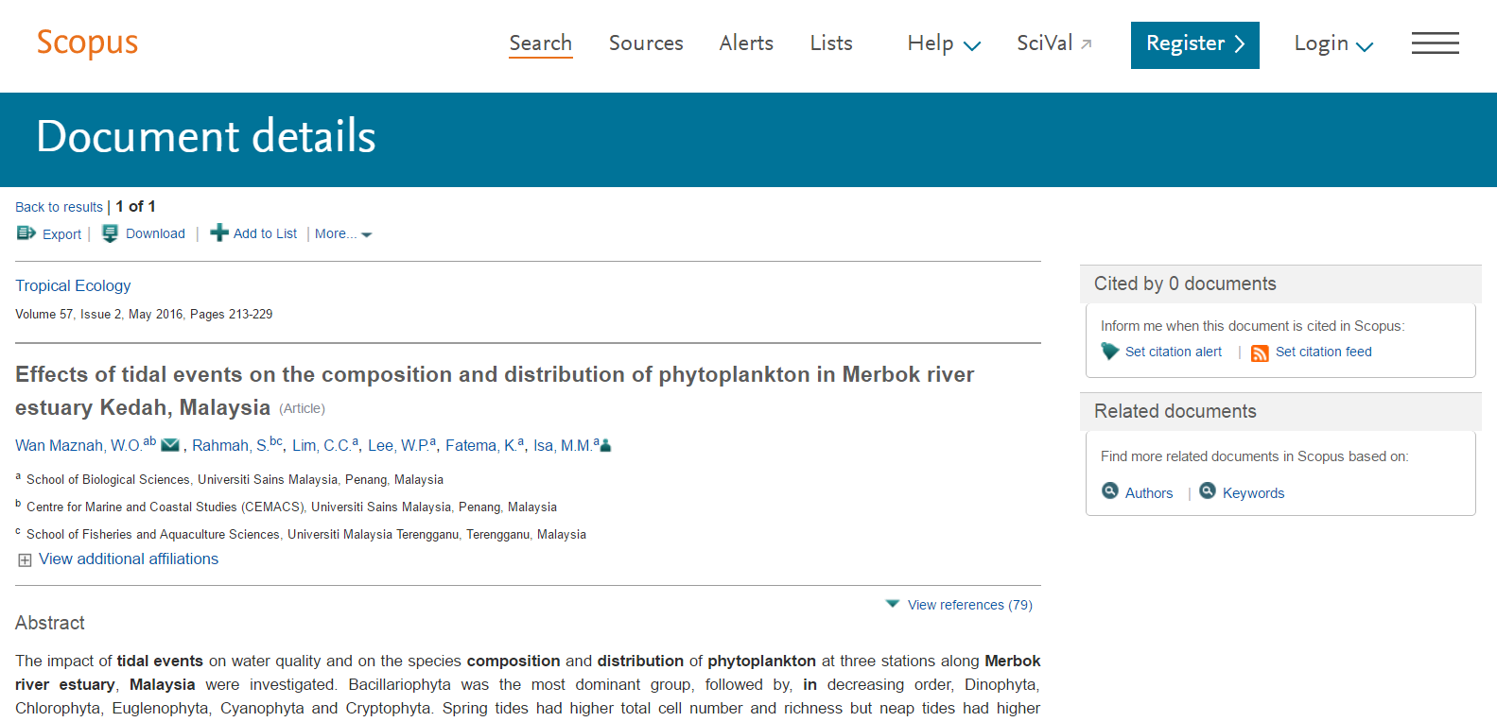Switch to the Sources section
The height and width of the screenshot is (722, 1497).
pos(646,43)
